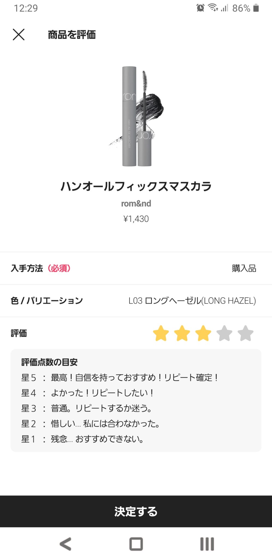Select the third yellow star
Viewport: 272px width, 559px height.
pyautogui.click(x=203, y=333)
